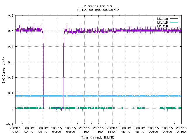Click the -0.1 y-axis tick value

[x=10, y=124]
